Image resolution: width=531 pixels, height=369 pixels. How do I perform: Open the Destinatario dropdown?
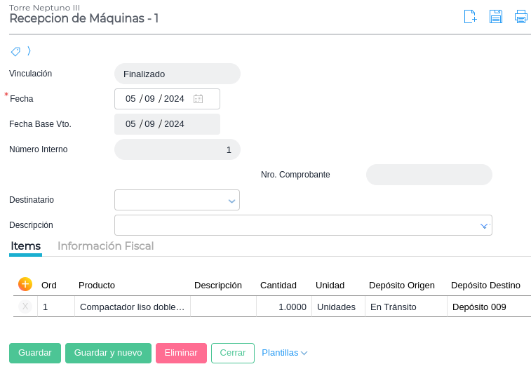point(231,201)
